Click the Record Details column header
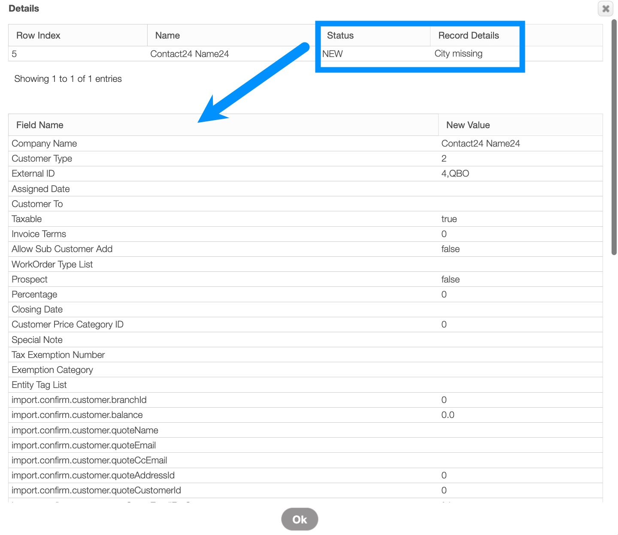Viewport: 618px width, 535px height. tap(468, 36)
